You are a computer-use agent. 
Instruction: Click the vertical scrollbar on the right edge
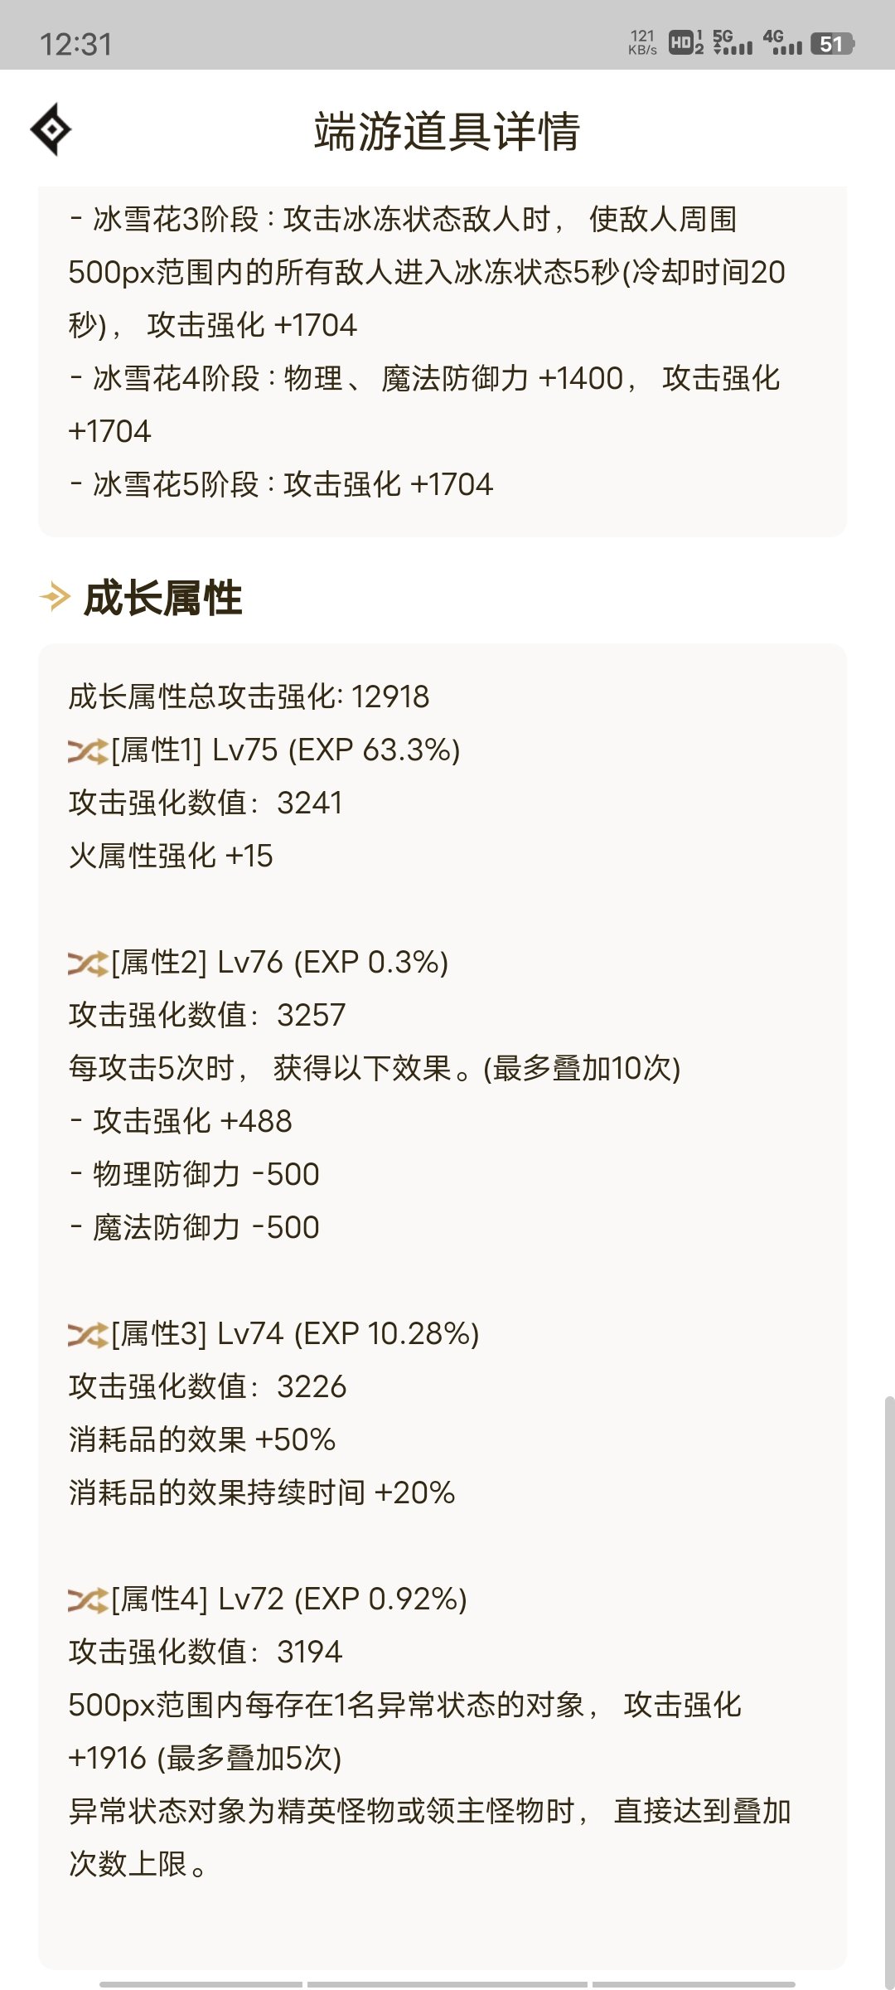[889, 1691]
